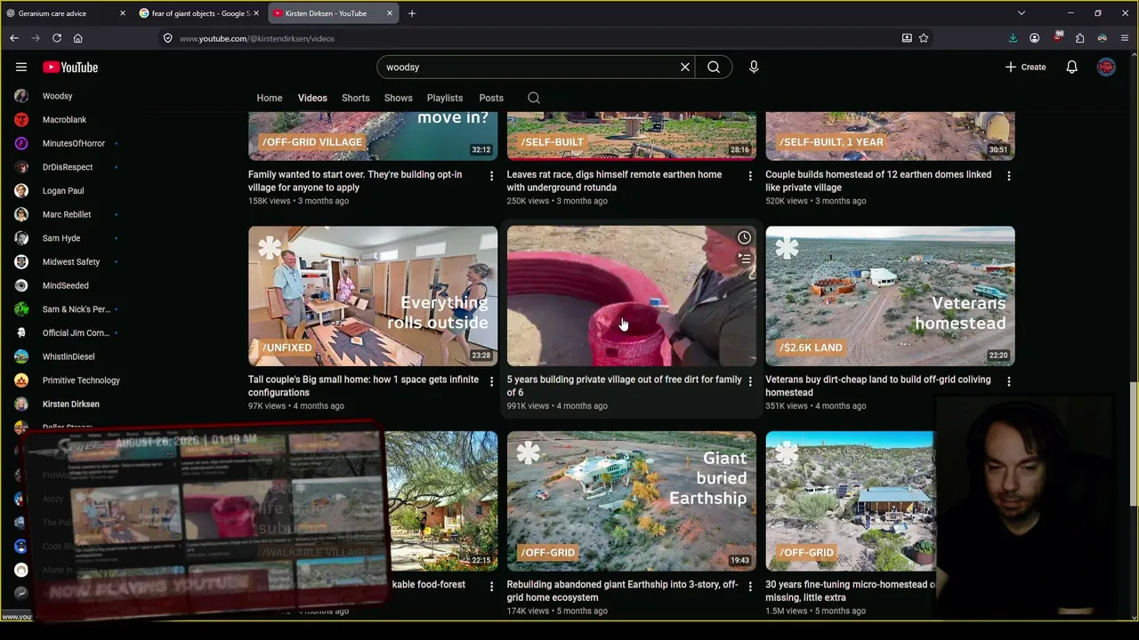Open options for the food-forest video
This screenshot has height=640, width=1139.
coord(491,587)
